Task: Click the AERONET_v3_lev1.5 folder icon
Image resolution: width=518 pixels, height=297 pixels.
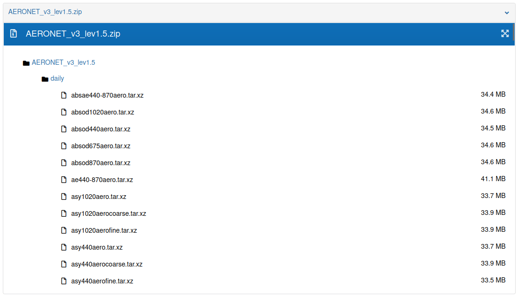Action: point(26,63)
